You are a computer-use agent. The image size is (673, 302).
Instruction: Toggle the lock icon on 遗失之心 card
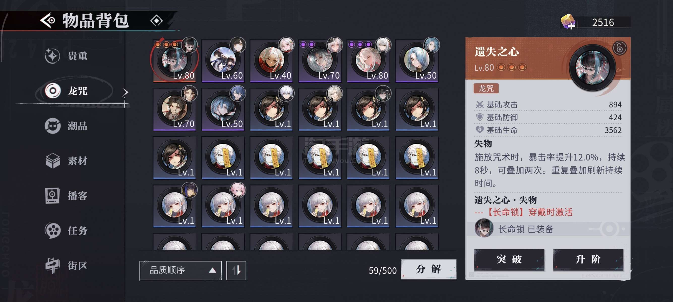coord(620,48)
